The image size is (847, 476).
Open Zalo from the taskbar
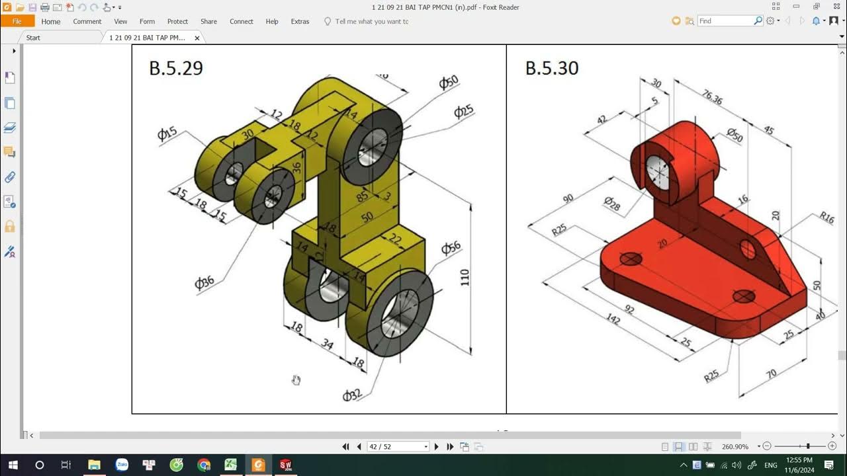pos(122,465)
